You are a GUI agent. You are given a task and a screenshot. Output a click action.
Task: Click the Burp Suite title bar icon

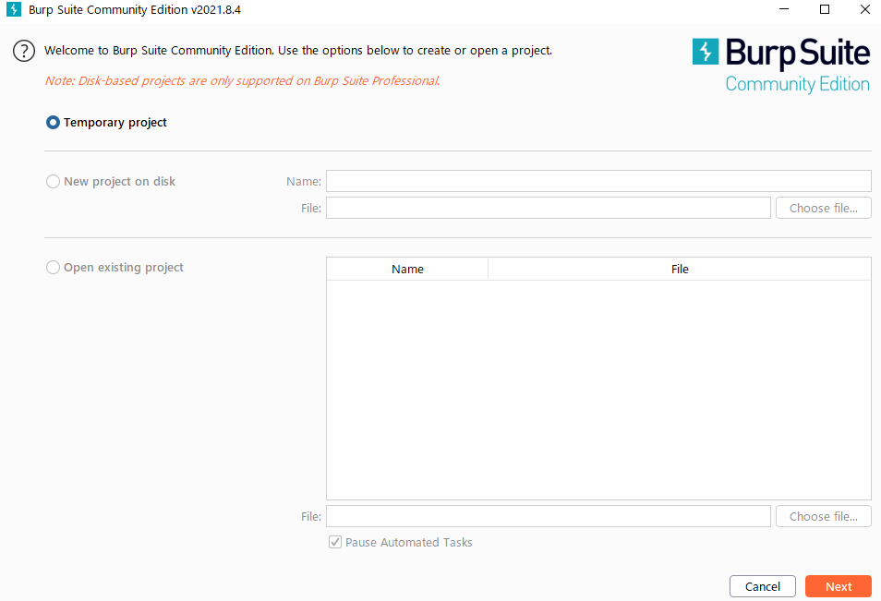14,9
